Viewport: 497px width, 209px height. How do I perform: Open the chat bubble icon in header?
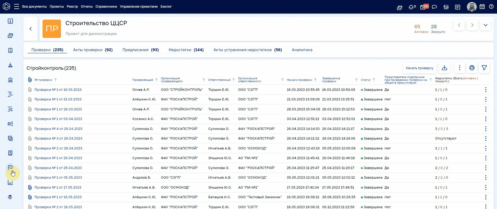coord(434,7)
